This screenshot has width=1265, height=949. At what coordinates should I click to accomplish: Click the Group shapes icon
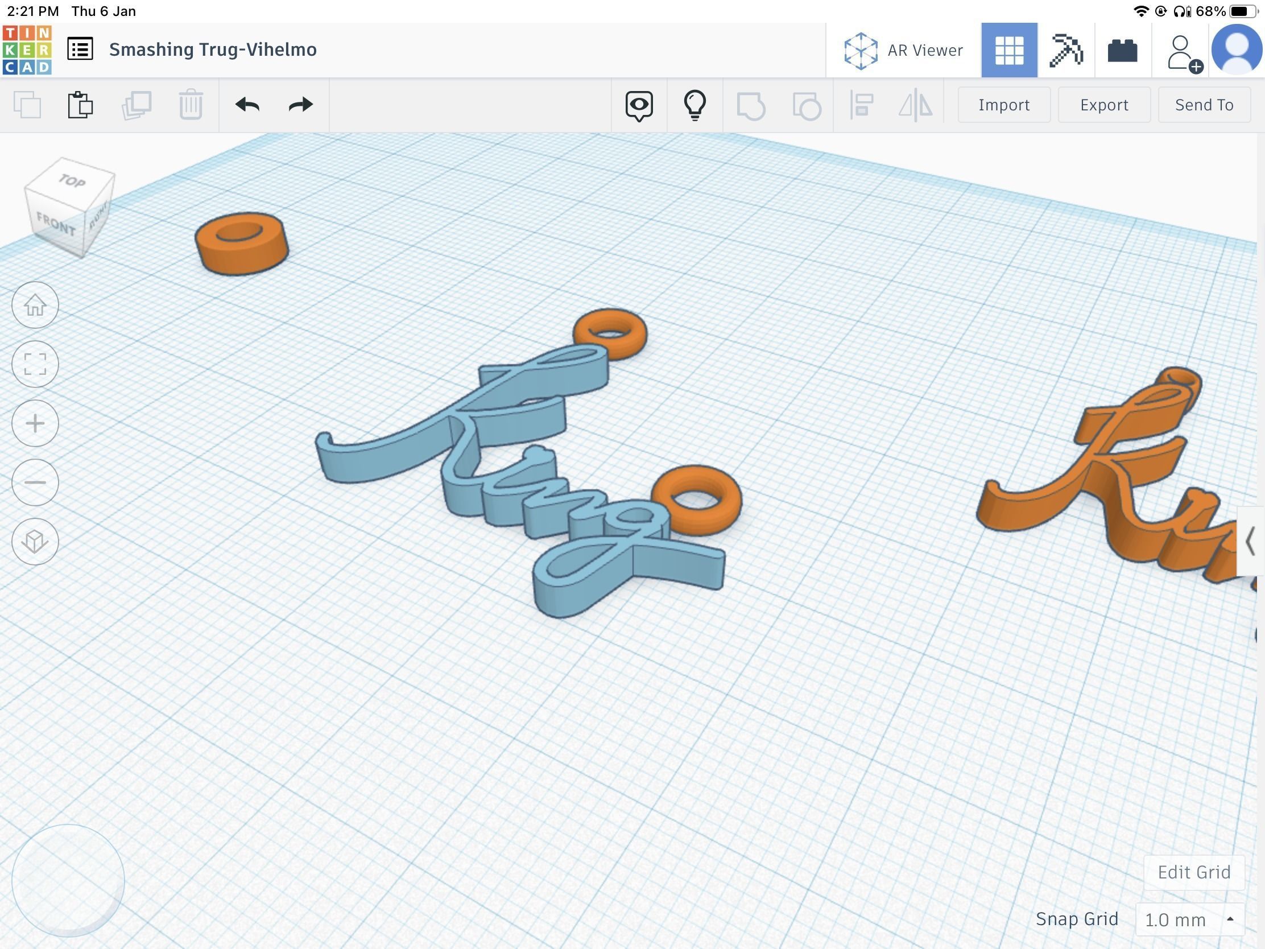tap(751, 106)
